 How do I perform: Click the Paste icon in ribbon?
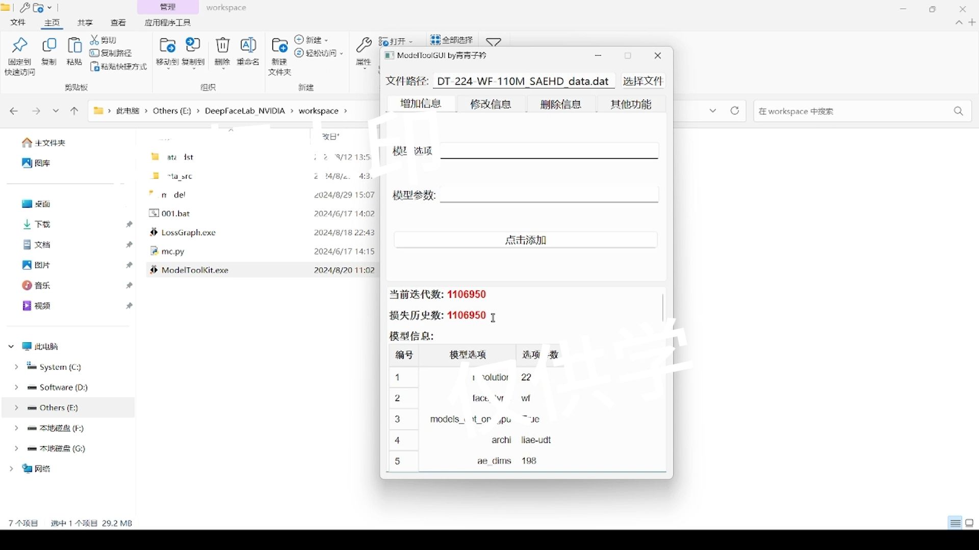[74, 46]
